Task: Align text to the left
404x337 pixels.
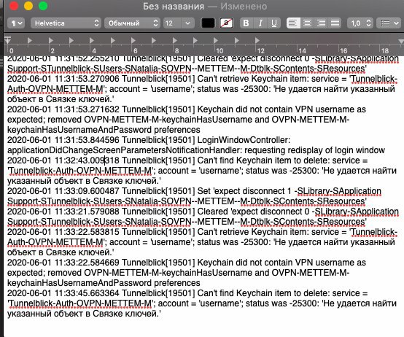Action: (x=293, y=23)
